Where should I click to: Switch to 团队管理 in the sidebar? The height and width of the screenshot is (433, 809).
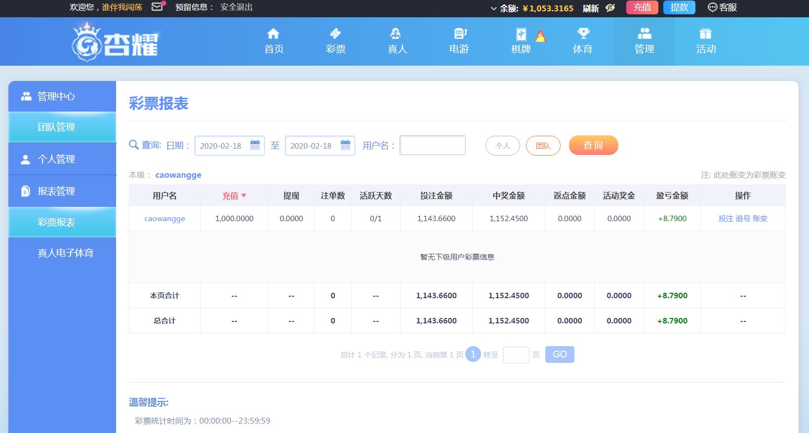(57, 127)
